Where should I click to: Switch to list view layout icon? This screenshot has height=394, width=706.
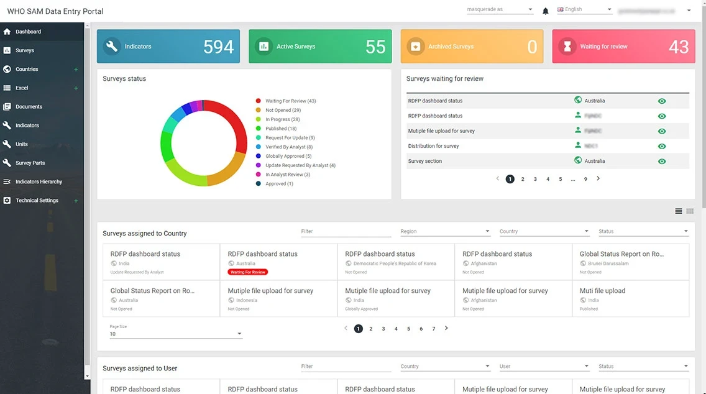tap(679, 211)
